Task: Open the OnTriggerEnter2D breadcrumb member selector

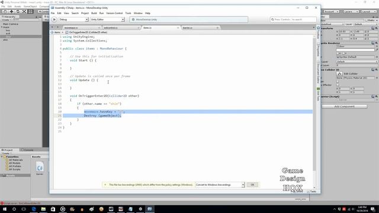Action: pyautogui.click(x=86, y=32)
